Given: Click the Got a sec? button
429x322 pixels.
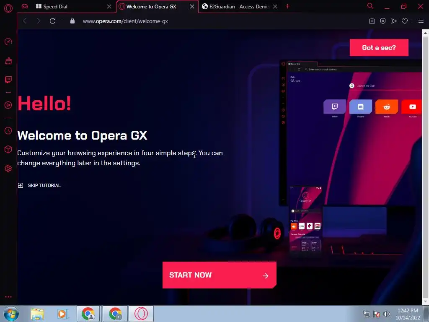Looking at the screenshot, I should (x=379, y=48).
